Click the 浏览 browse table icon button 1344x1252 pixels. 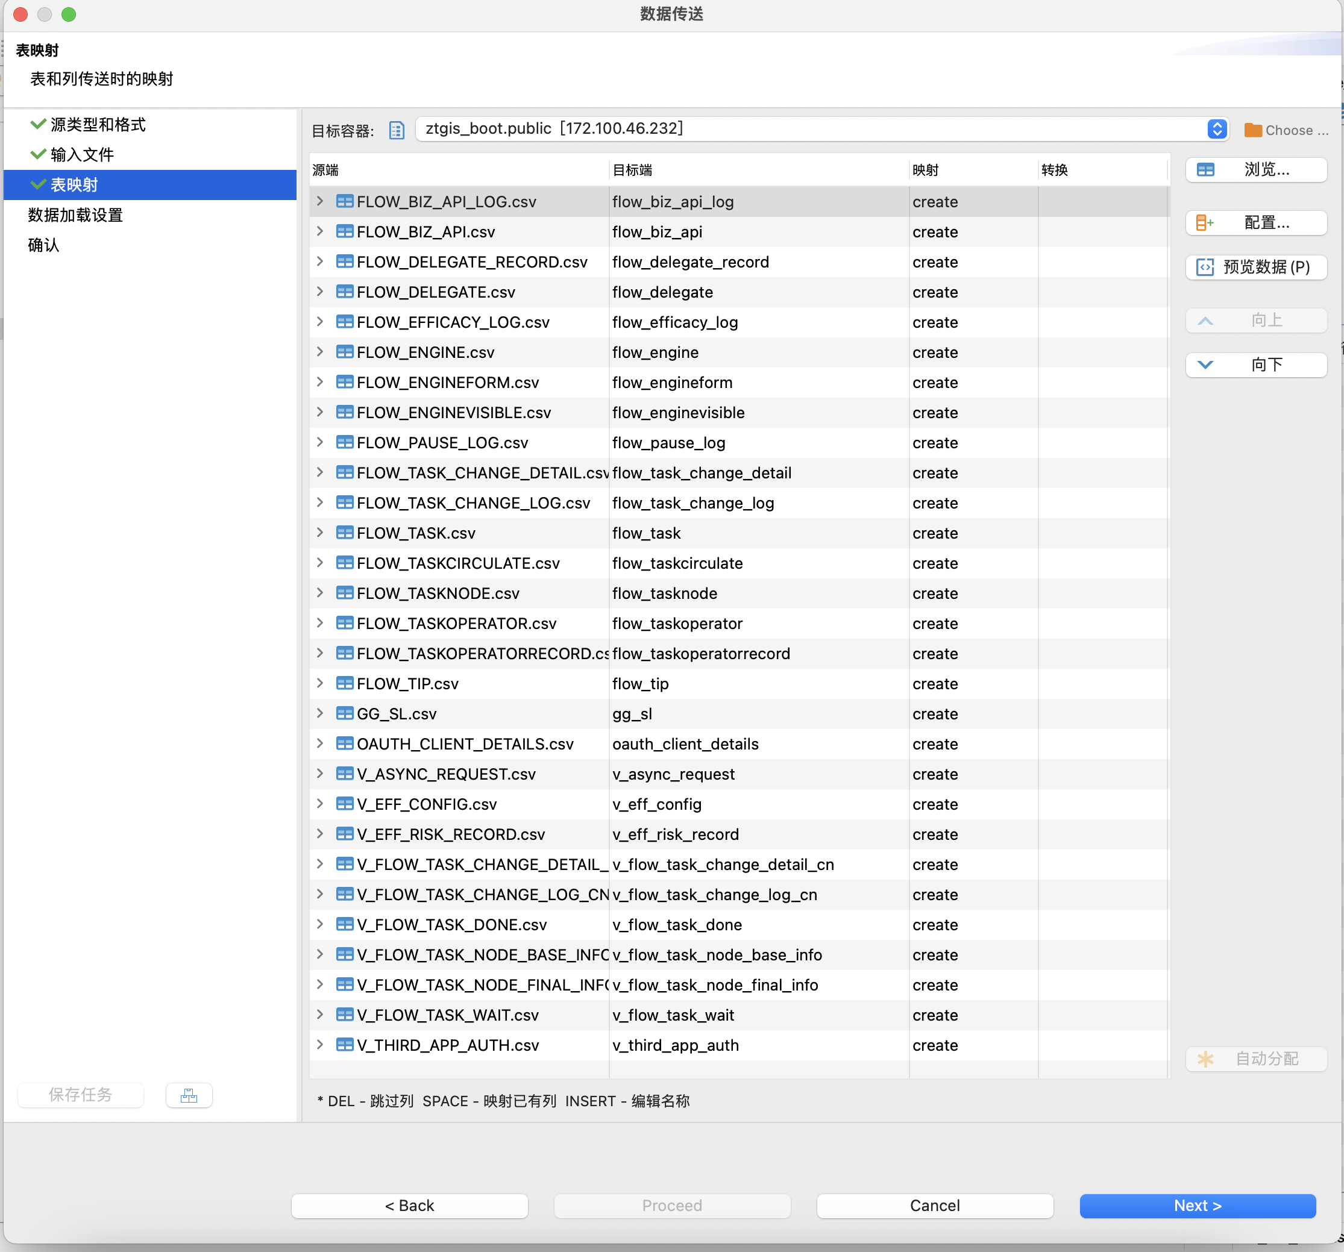[x=1205, y=169]
